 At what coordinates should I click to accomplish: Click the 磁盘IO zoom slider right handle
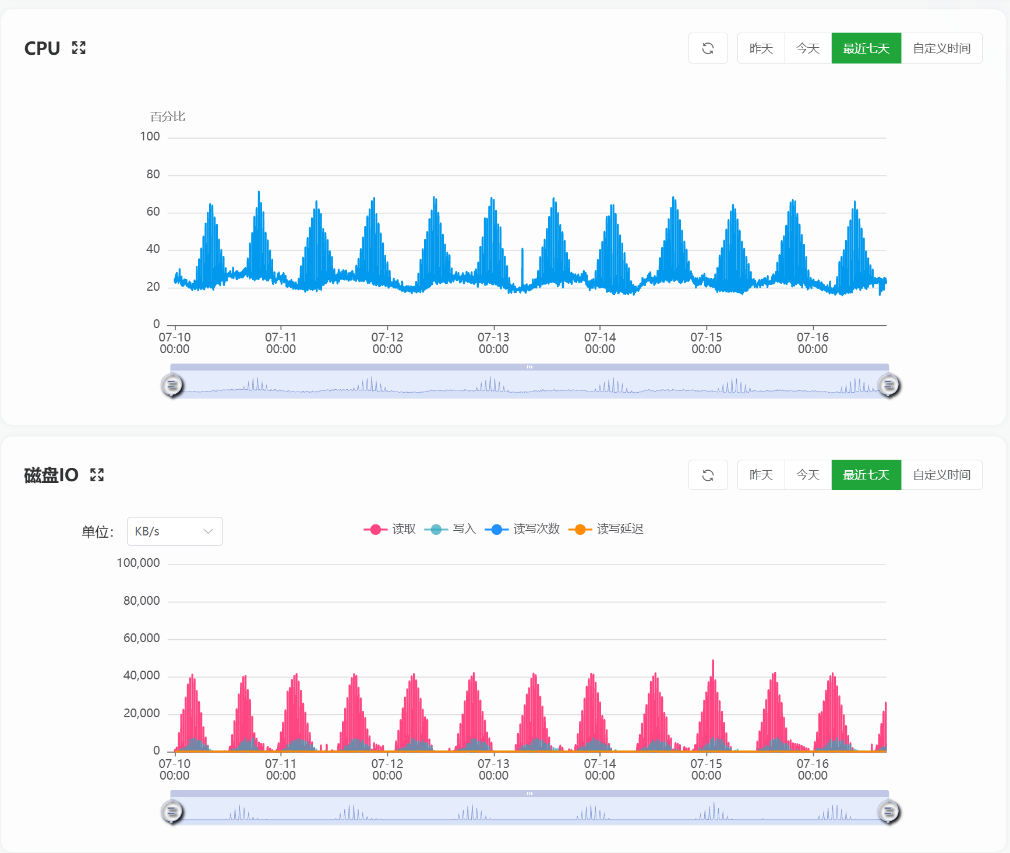tap(888, 812)
